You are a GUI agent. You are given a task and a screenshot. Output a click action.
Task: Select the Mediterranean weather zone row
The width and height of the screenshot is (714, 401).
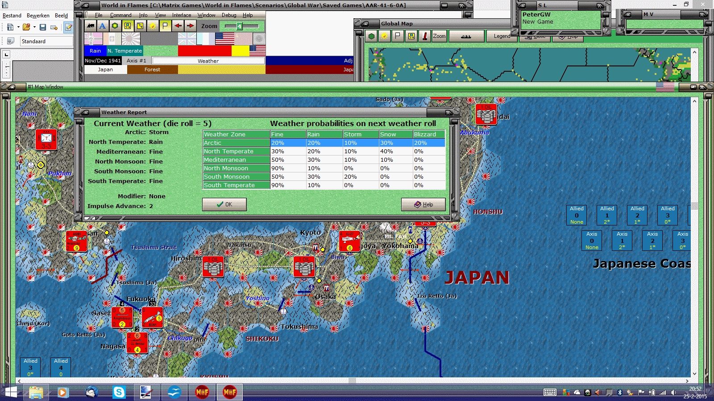tap(324, 160)
